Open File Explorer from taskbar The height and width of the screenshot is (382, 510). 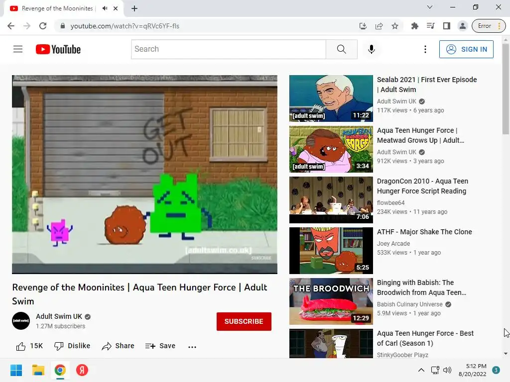pos(38,370)
